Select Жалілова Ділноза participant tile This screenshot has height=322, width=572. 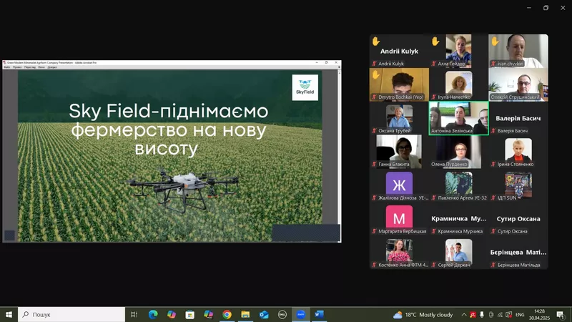(x=399, y=185)
